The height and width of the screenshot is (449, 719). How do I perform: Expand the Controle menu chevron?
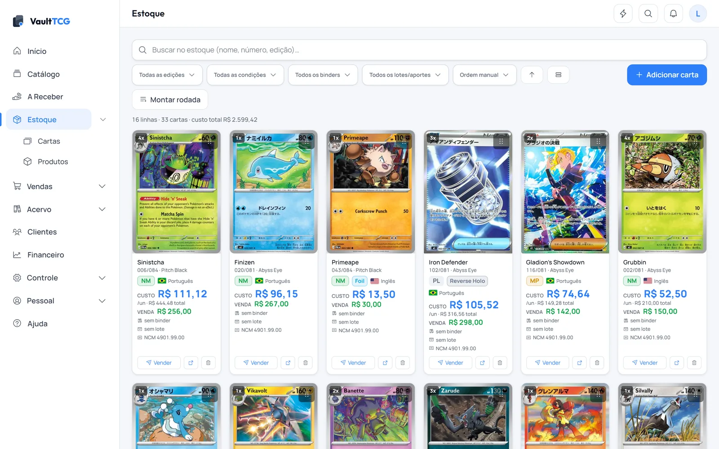(102, 278)
